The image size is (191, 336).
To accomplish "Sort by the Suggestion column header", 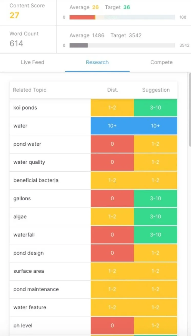I will pyautogui.click(x=156, y=90).
